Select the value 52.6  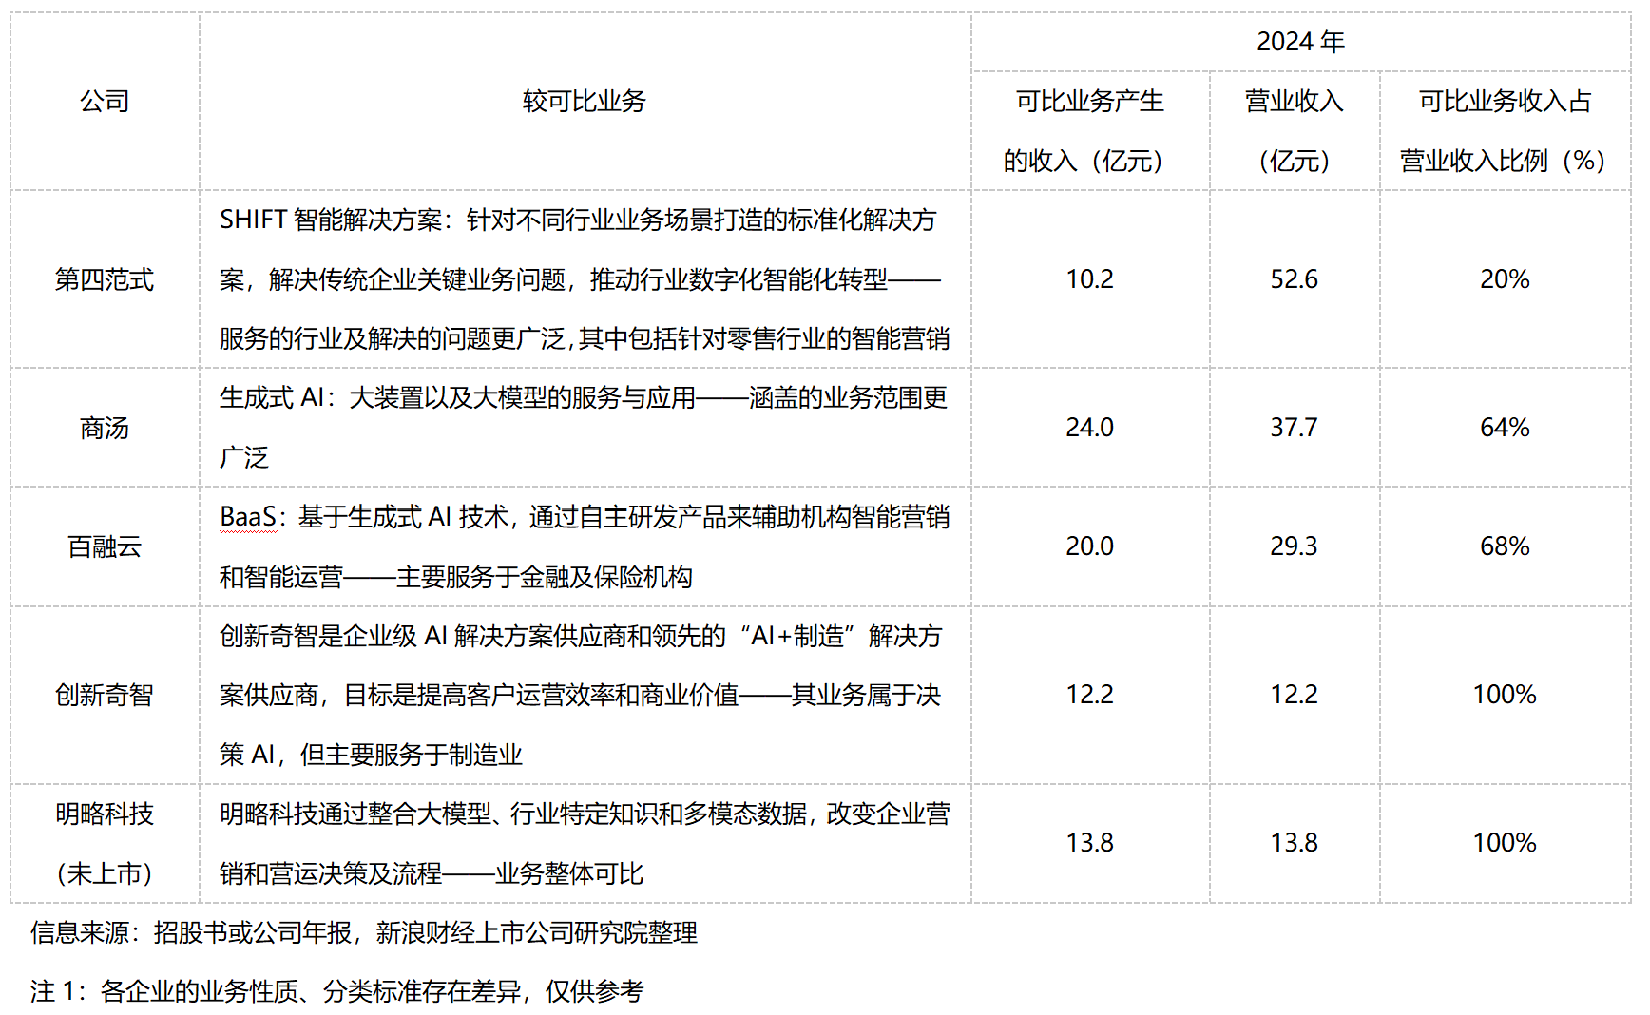pyautogui.click(x=1294, y=279)
